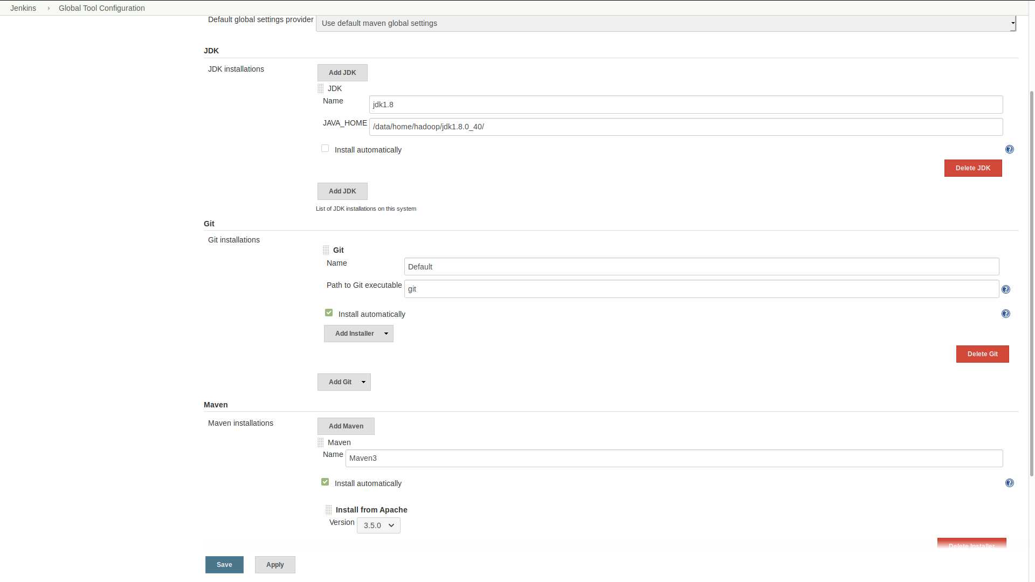Screen dimensions: 1035x582
Task: Open Default global settings provider dropdown
Action: pos(666,23)
